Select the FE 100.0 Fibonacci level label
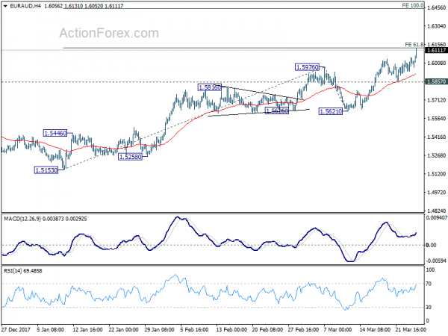 point(413,5)
